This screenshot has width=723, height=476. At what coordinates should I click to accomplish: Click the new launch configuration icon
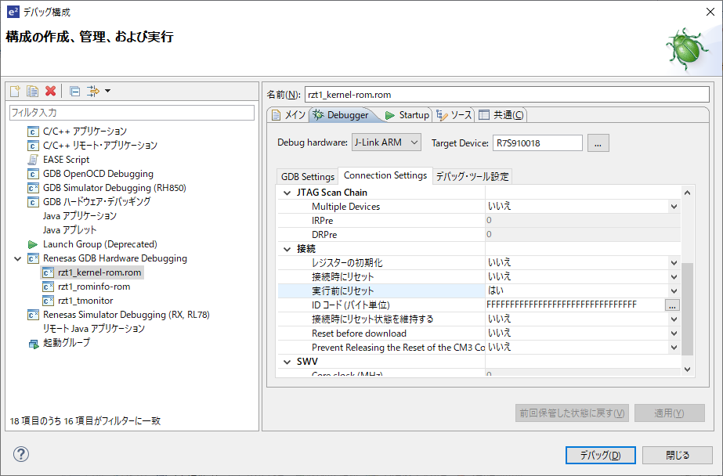click(15, 92)
